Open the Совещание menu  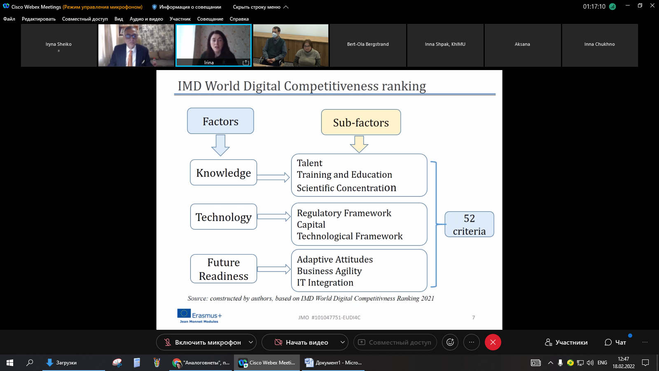[x=210, y=19]
